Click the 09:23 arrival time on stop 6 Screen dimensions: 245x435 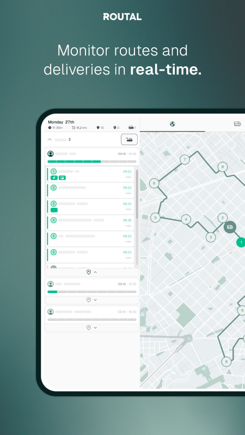(127, 252)
